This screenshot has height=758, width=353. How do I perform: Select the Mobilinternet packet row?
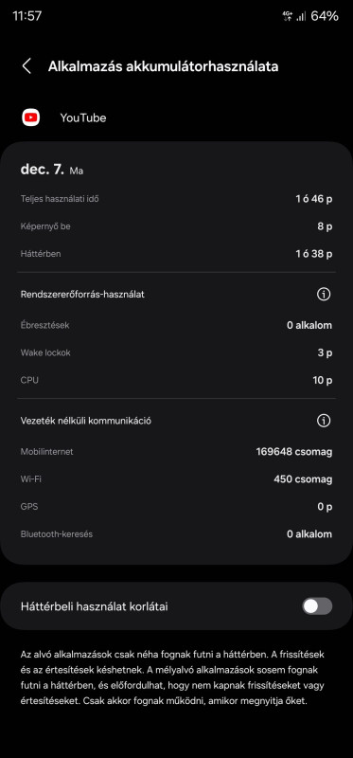pos(176,452)
